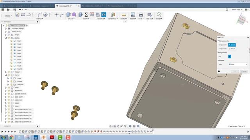The width and height of the screenshot is (250, 140).
Task: Toggle visibility bulb of Rigid5 joint
Action: pos(11,53)
